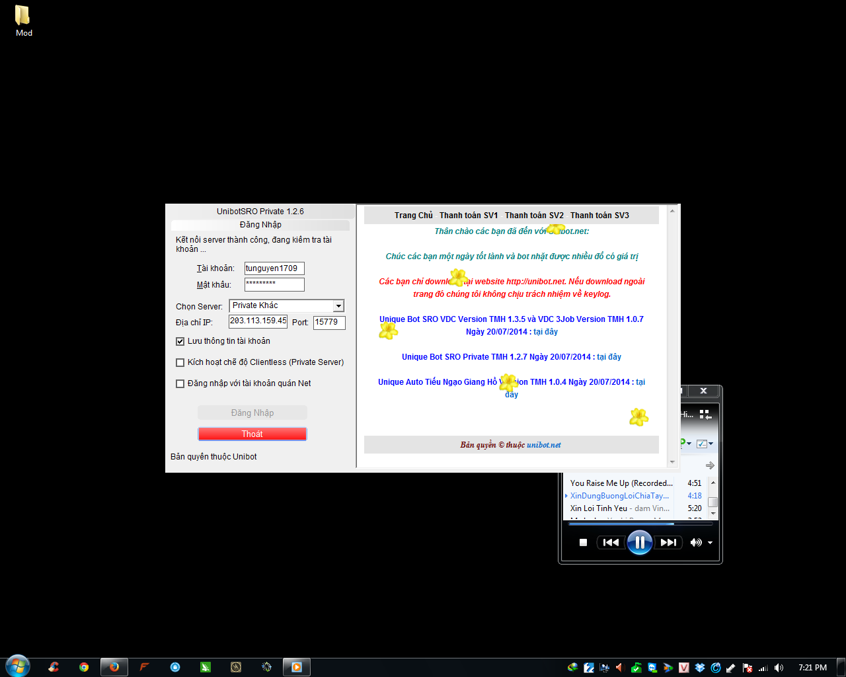Open the system volume tray icon
Screen dimensions: 846x677
click(x=779, y=668)
